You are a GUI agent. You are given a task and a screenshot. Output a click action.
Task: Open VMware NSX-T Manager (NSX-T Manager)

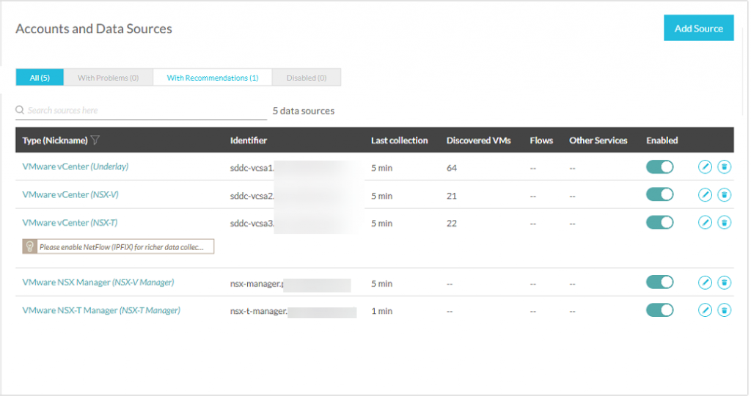(x=101, y=310)
